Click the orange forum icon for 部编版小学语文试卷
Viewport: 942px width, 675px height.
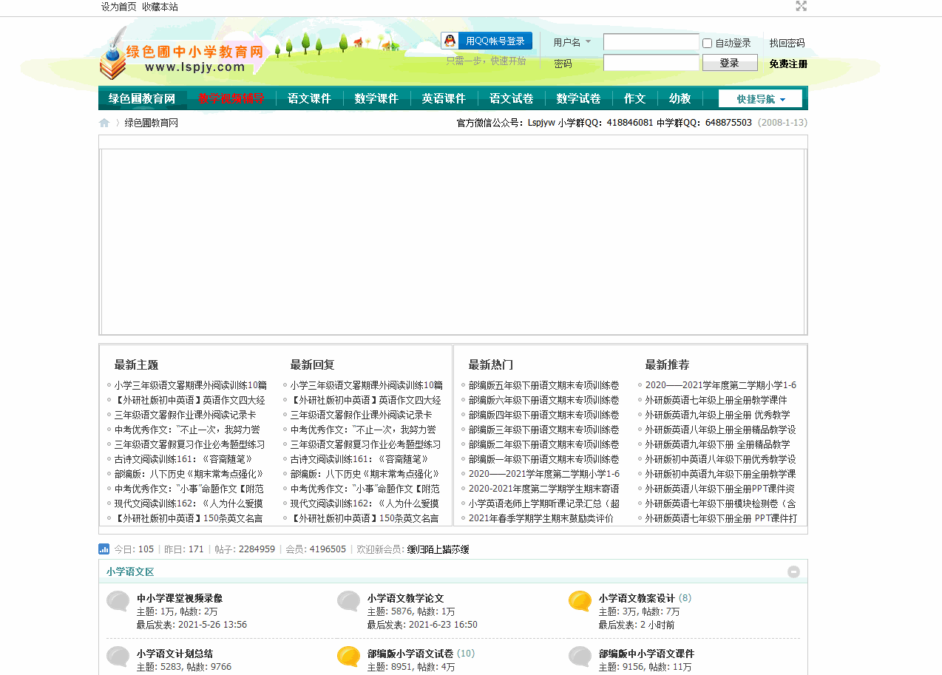click(349, 657)
